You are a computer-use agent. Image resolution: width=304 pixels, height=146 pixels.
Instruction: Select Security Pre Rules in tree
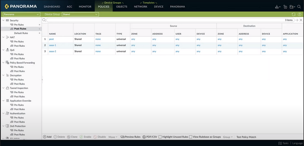coord(19,25)
